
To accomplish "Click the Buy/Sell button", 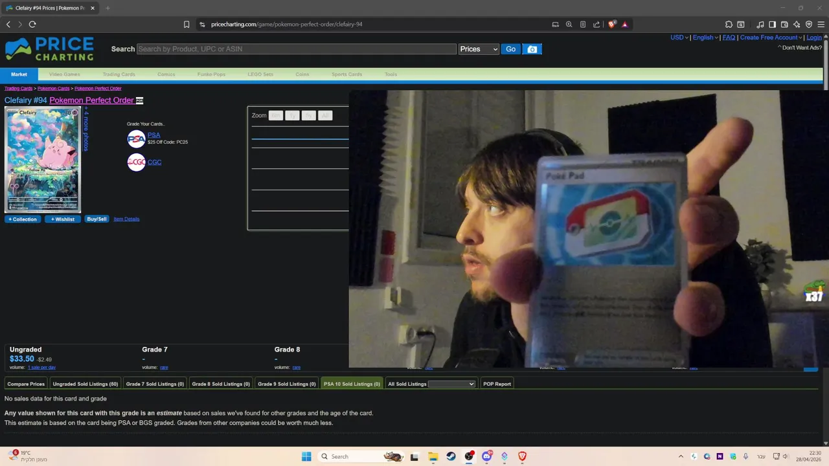I will [97, 219].
